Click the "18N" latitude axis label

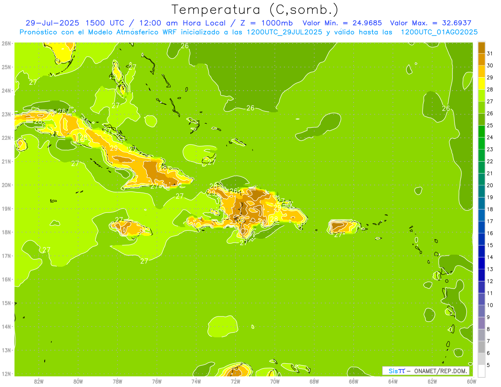point(6,232)
